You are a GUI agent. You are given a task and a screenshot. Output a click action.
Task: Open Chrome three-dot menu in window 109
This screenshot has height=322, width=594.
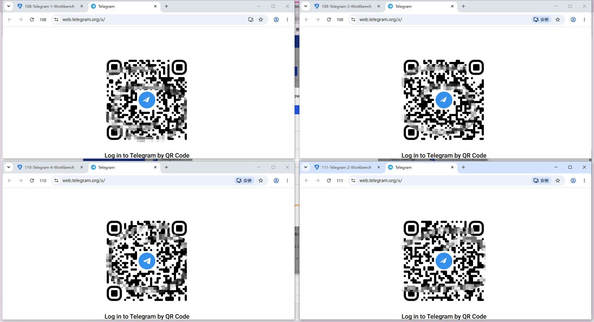point(584,20)
